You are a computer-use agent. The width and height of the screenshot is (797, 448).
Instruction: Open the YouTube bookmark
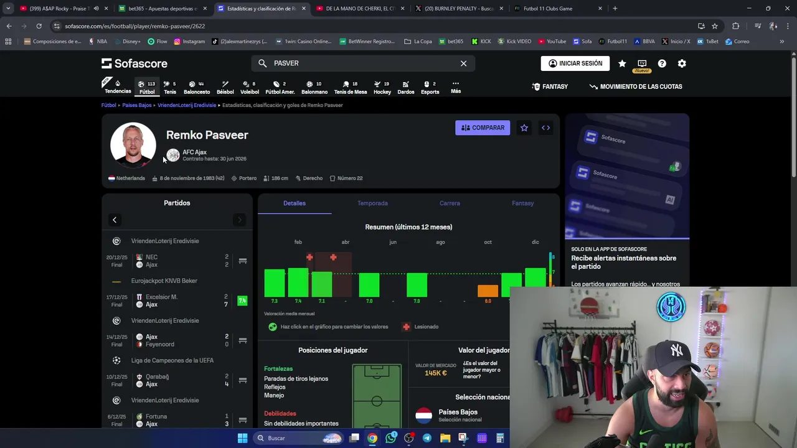tap(552, 42)
